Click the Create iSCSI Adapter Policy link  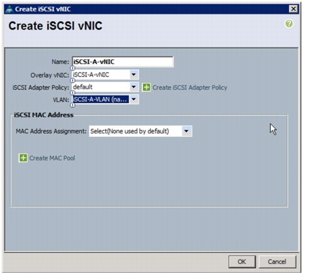190,88
